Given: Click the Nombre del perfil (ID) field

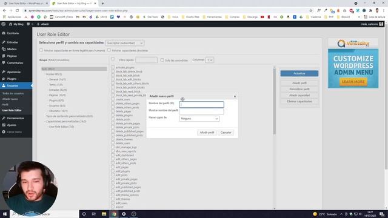Looking at the screenshot, I should pyautogui.click(x=201, y=104).
